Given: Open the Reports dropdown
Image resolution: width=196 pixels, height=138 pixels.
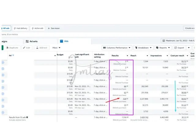Looking at the screenshot, I should 163,48.
